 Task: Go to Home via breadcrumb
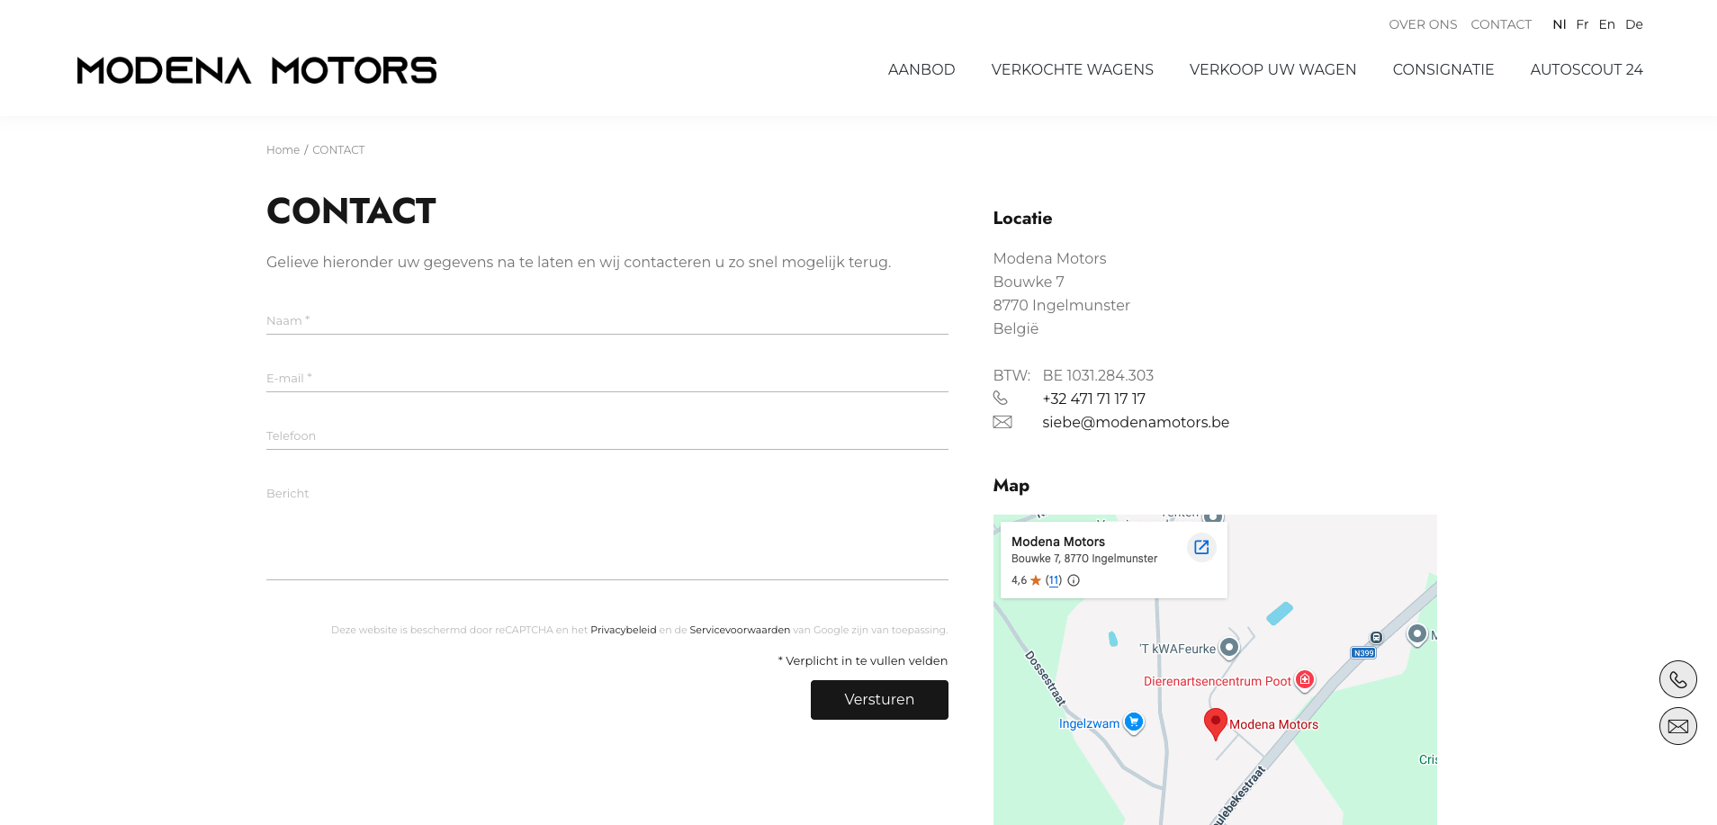click(283, 150)
